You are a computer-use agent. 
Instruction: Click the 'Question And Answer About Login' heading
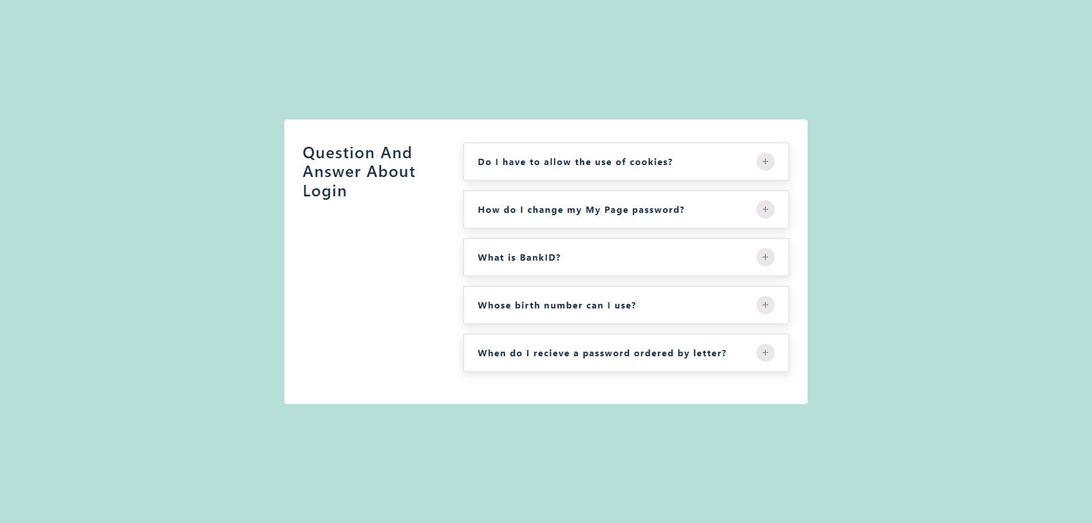pyautogui.click(x=359, y=172)
